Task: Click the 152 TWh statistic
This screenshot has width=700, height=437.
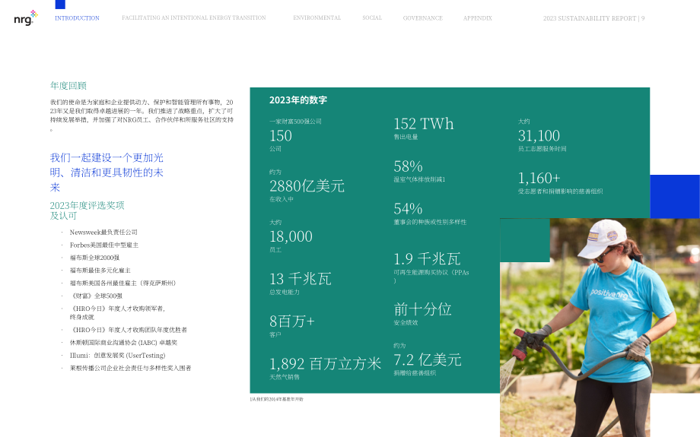Action: point(423,124)
